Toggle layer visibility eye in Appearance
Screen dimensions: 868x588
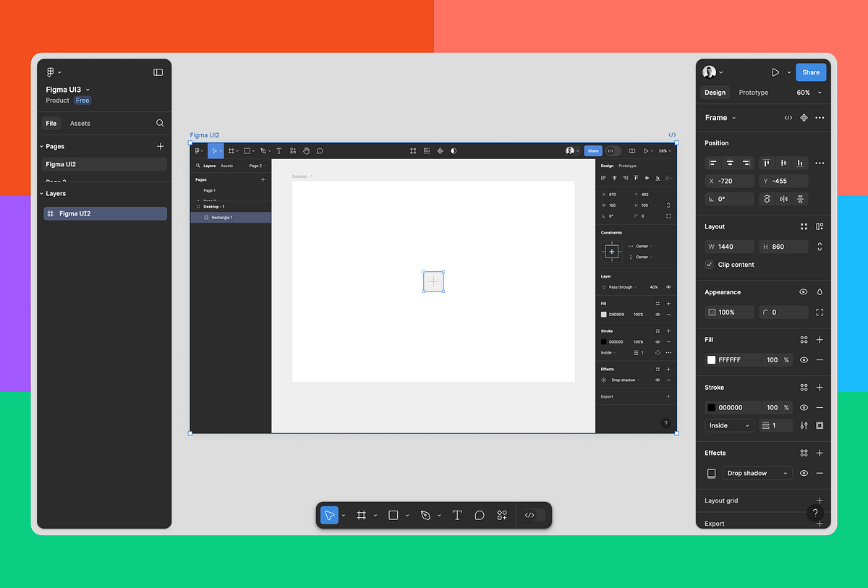pyautogui.click(x=804, y=292)
